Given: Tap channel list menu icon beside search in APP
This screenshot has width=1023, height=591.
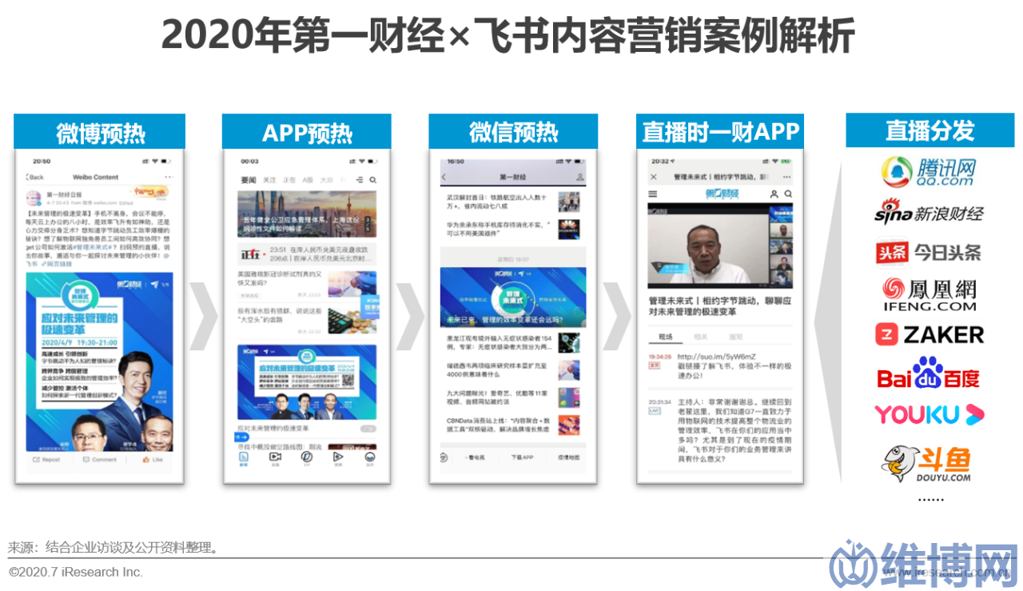Looking at the screenshot, I should pos(359,181).
